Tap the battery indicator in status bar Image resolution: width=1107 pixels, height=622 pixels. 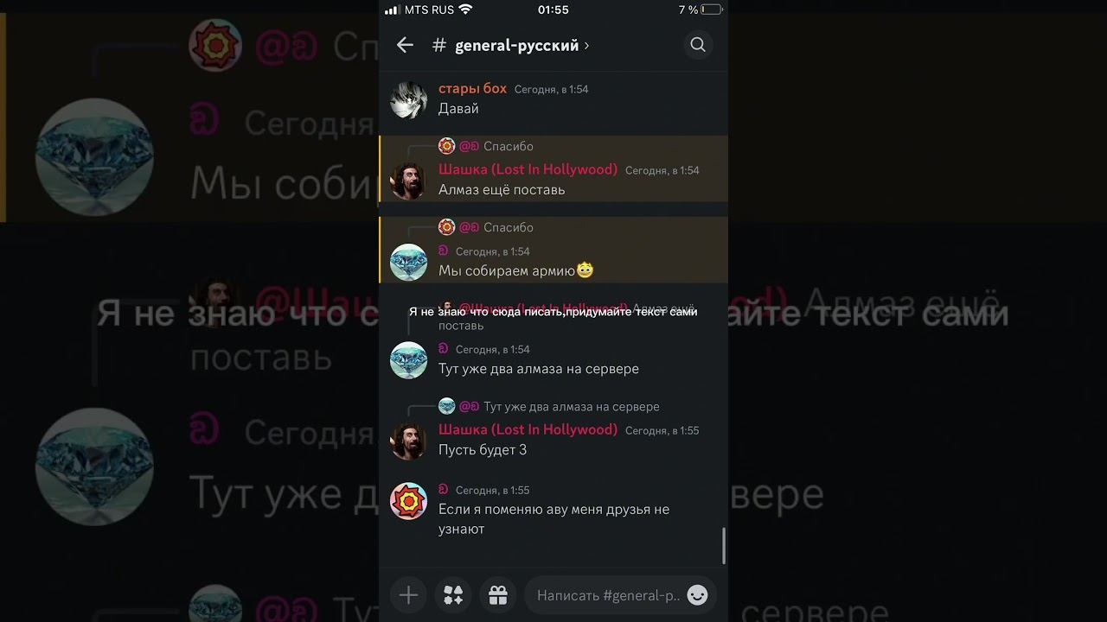(711, 10)
